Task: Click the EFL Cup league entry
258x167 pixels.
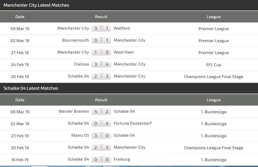Action: tap(214, 64)
